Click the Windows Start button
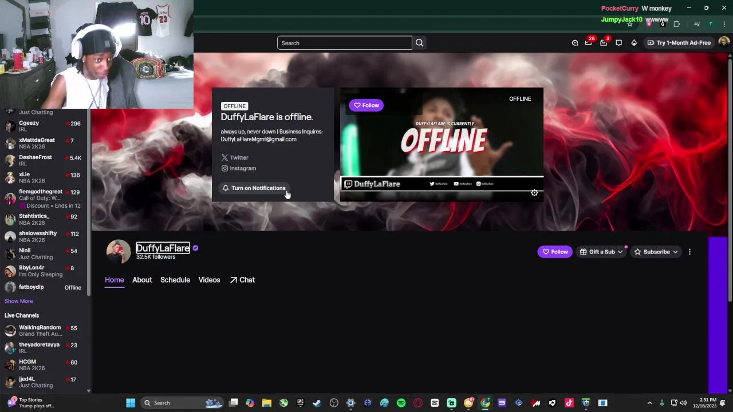The image size is (733, 412). 131,403
